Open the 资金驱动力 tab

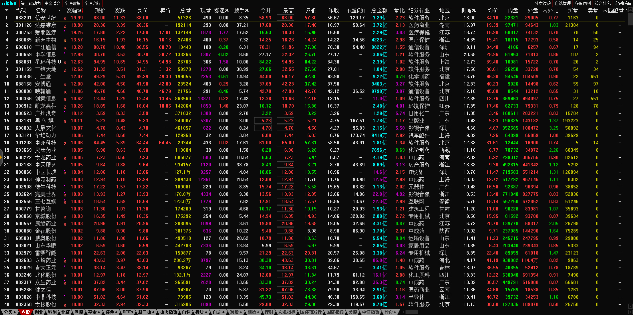pyautogui.click(x=31, y=3)
